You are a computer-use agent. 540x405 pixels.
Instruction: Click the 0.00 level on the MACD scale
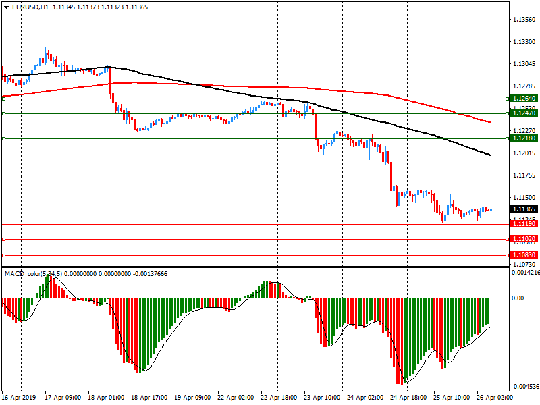point(518,298)
